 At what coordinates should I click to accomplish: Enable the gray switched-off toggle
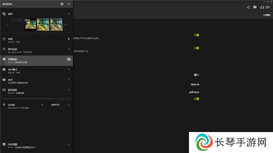pyautogui.click(x=197, y=75)
